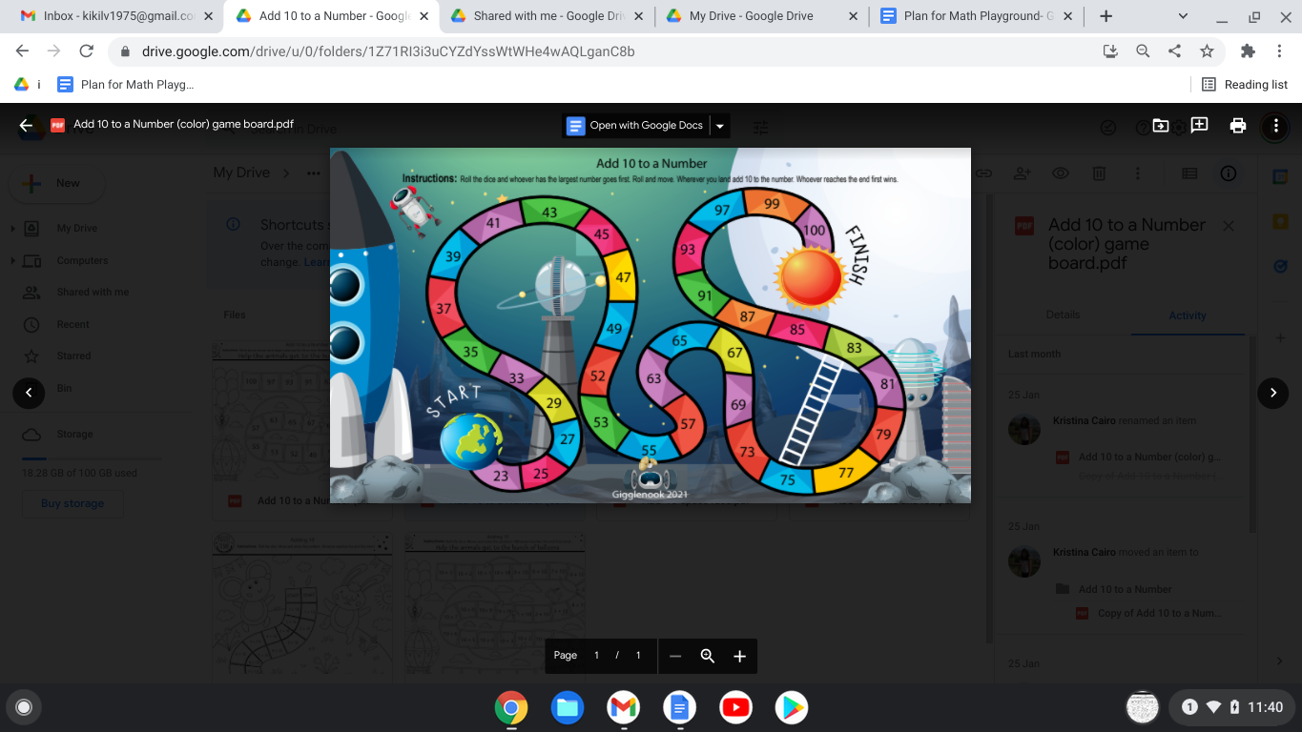1302x732 pixels.
Task: Zoom in with the plus icon
Action: (x=739, y=656)
